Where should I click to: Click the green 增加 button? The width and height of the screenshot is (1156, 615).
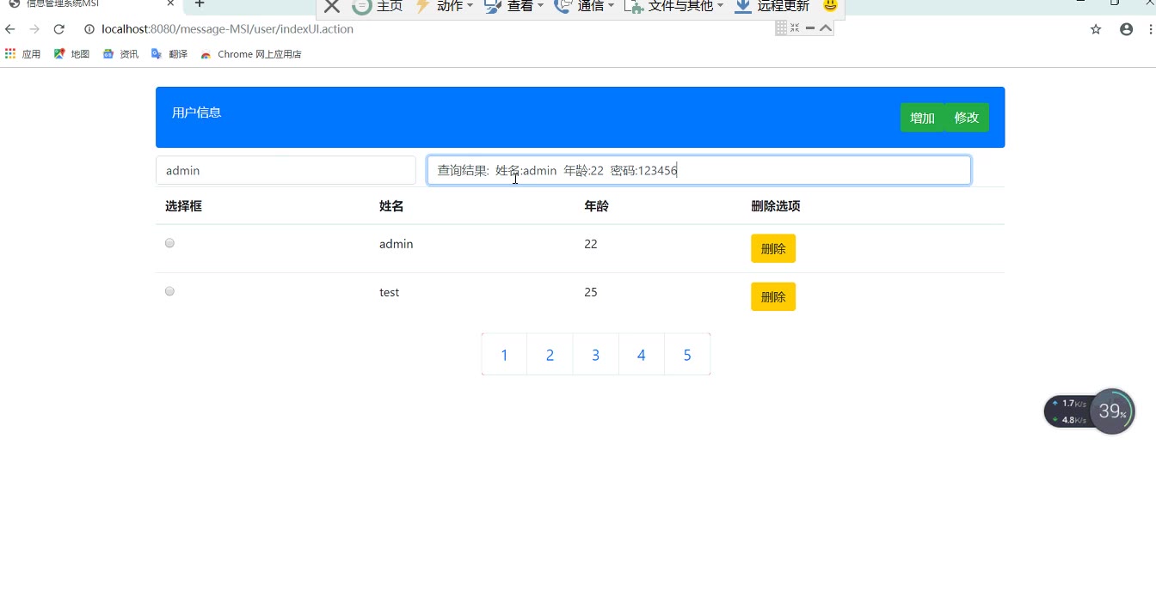[922, 118]
